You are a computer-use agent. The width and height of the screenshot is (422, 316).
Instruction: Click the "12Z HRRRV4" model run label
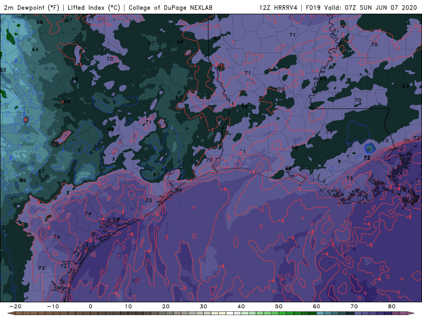pyautogui.click(x=278, y=7)
